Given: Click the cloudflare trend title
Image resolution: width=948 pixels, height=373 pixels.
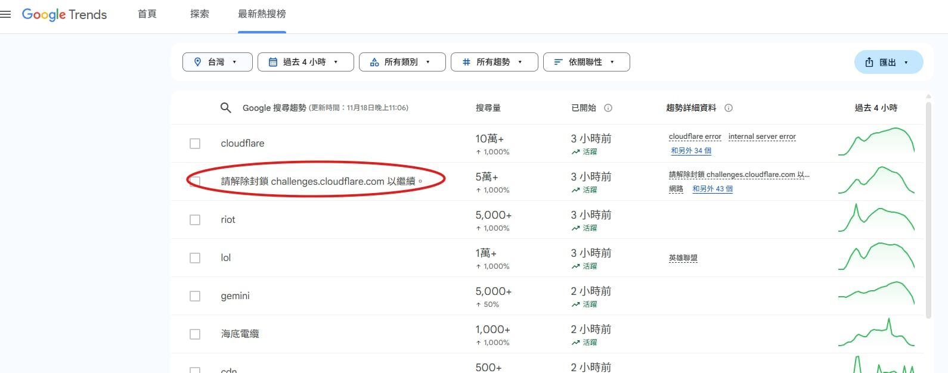Looking at the screenshot, I should [243, 144].
